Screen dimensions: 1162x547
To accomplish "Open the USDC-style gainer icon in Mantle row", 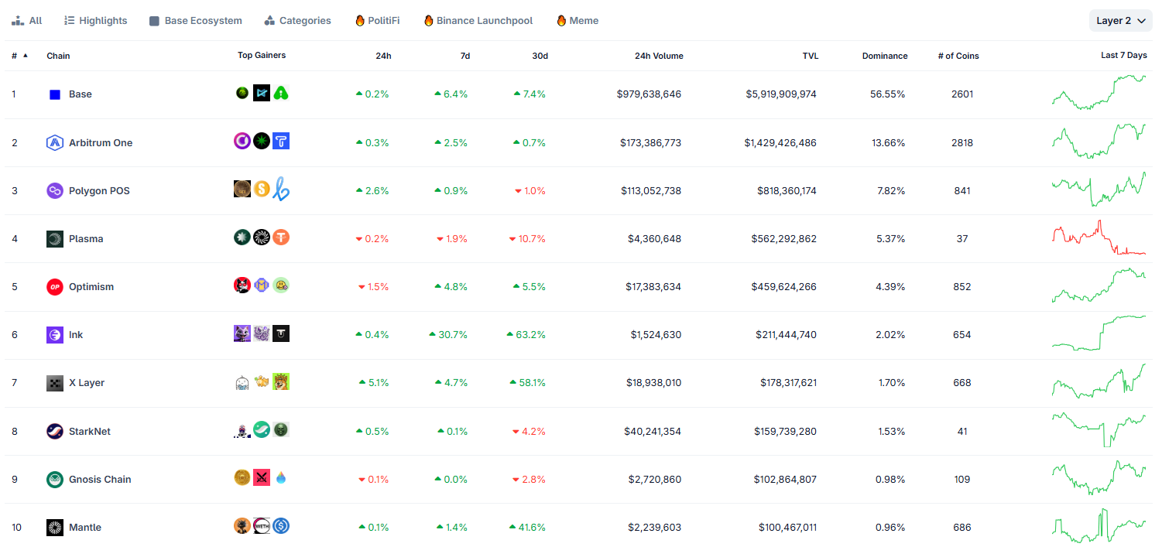I will coord(281,525).
